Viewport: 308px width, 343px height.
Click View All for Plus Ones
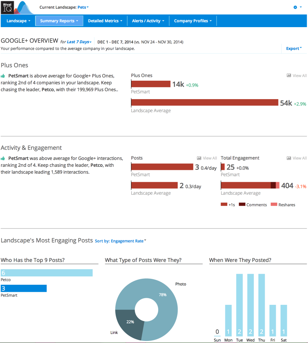pyautogui.click(x=300, y=76)
